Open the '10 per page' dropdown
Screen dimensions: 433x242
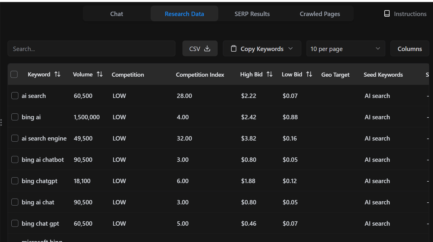(x=346, y=48)
